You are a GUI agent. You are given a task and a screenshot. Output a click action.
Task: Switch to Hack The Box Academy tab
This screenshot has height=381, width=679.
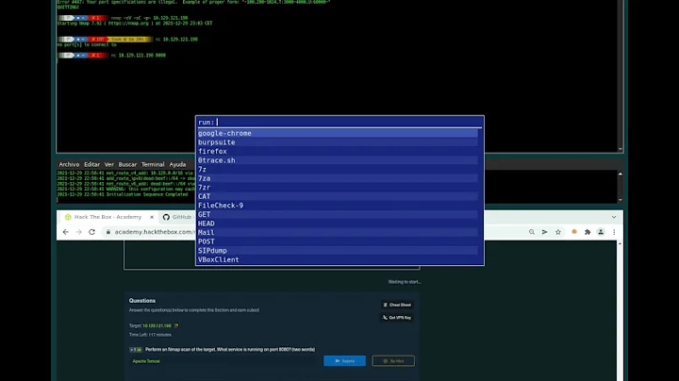click(108, 217)
